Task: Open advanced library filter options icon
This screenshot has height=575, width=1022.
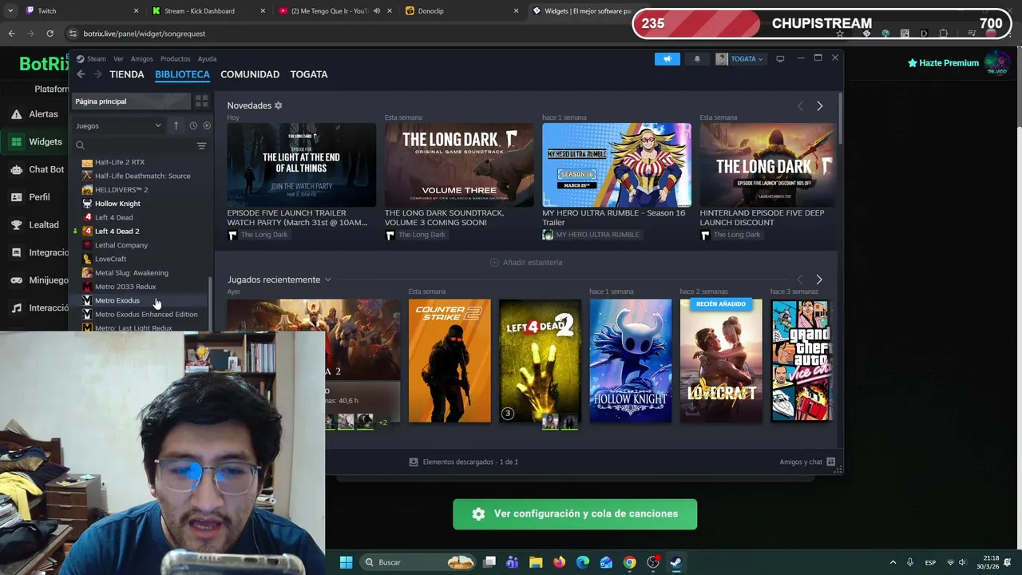Action: [201, 145]
